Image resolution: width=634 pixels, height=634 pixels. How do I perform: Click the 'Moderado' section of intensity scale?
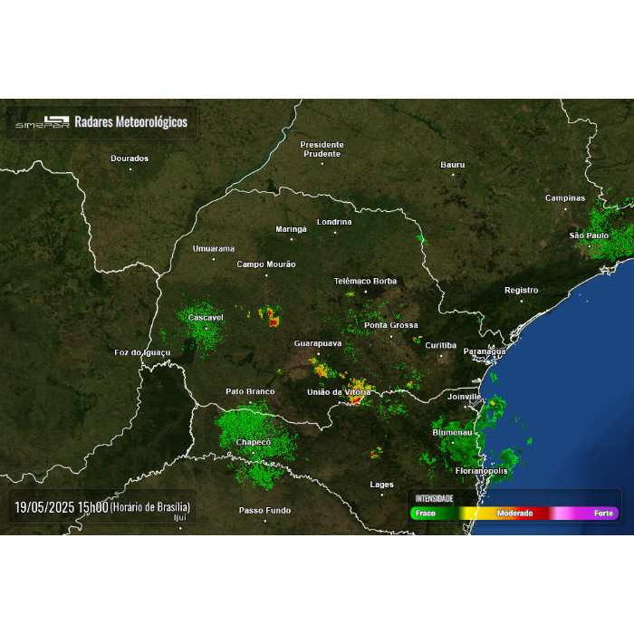pos(514,514)
